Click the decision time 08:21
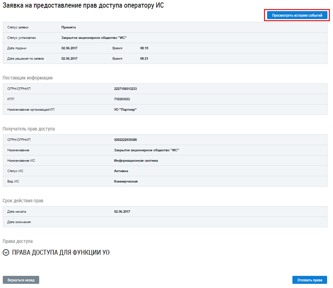 [x=144, y=59]
